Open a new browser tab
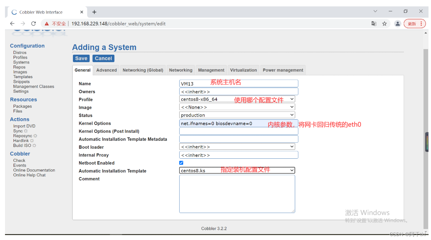The width and height of the screenshot is (431, 240). point(94,12)
